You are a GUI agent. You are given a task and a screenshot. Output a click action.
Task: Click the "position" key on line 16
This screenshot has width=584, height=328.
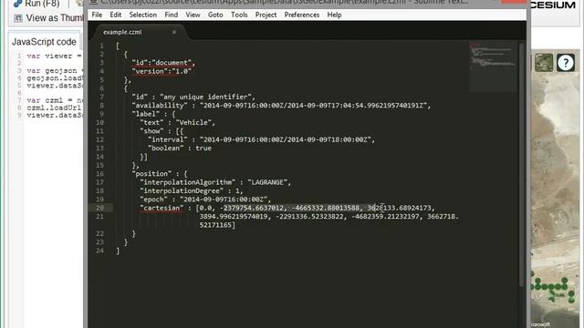coord(151,174)
